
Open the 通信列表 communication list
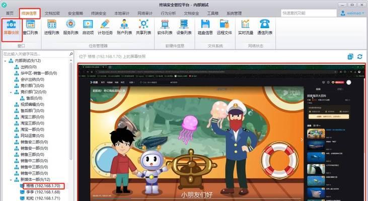265,28
